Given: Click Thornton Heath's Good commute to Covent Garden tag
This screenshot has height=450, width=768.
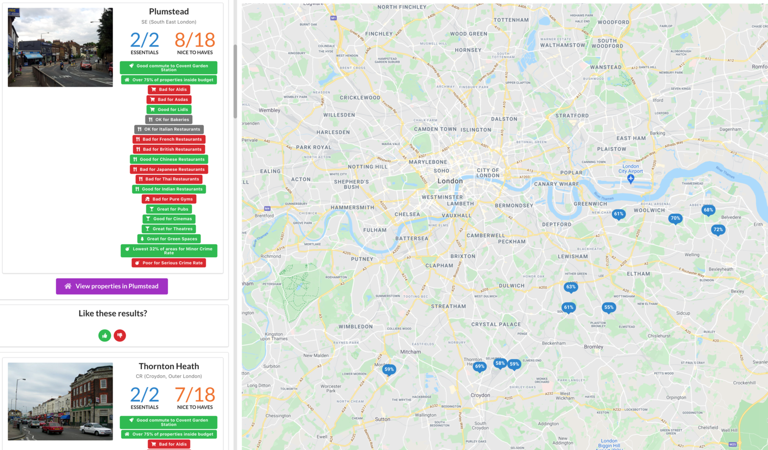Looking at the screenshot, I should coord(168,422).
